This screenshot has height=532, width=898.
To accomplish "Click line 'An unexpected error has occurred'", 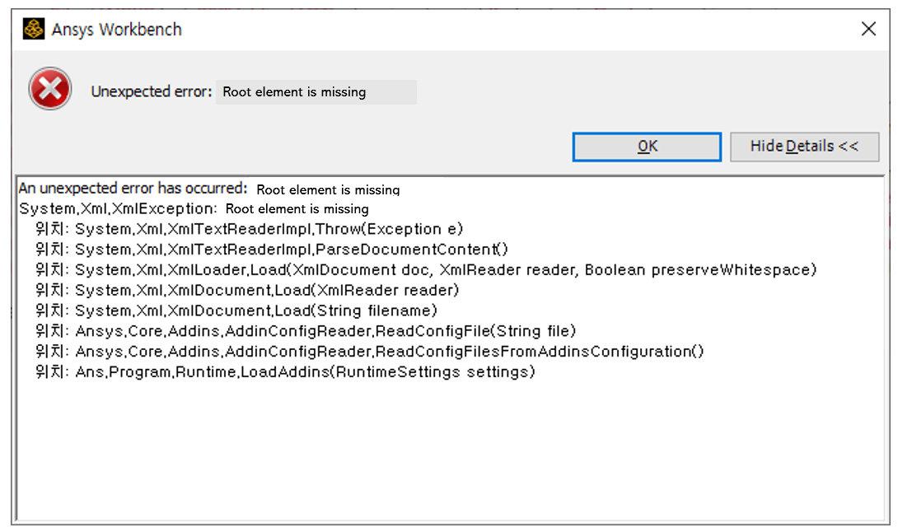I will click(209, 189).
